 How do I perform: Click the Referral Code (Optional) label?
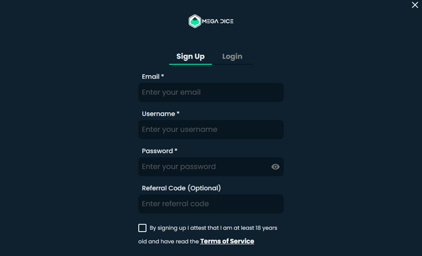pyautogui.click(x=181, y=188)
